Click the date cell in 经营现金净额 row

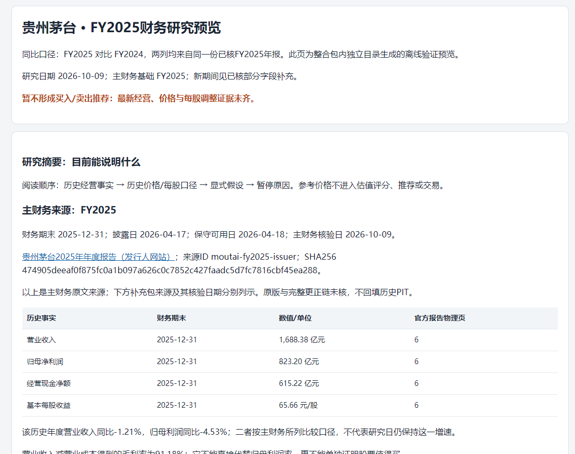[x=177, y=384]
